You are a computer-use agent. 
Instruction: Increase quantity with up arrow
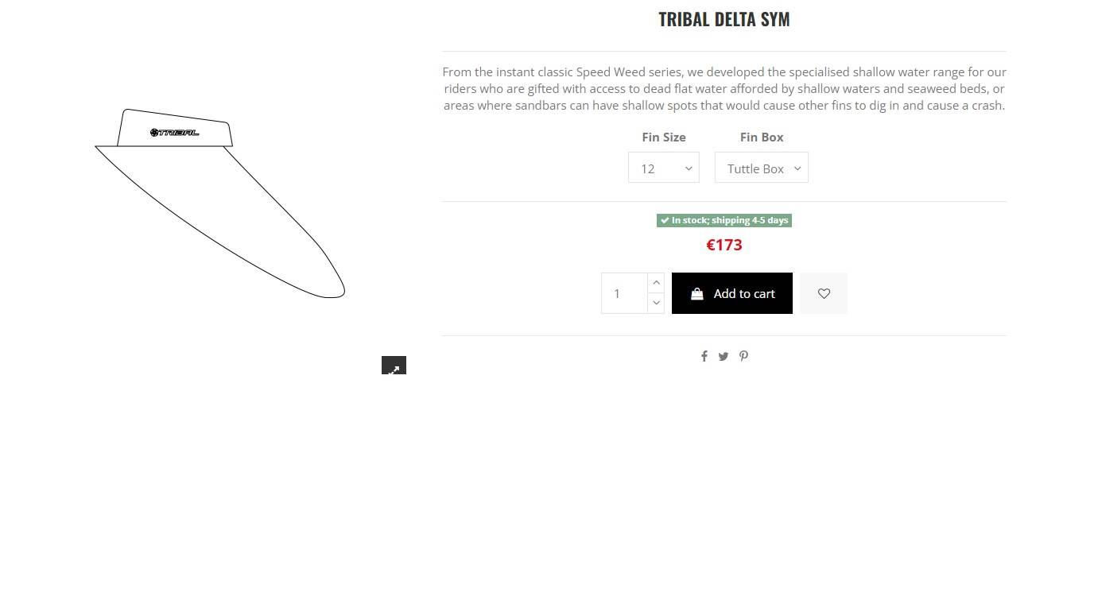click(x=656, y=283)
